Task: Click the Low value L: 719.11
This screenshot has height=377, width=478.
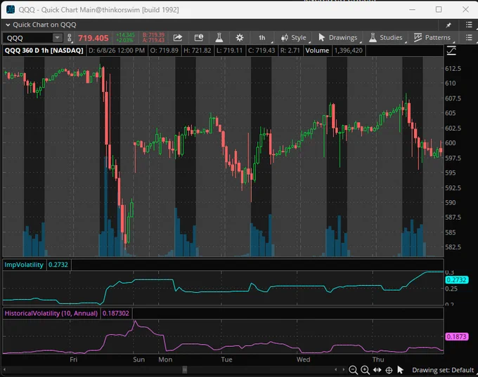Action: [229, 51]
